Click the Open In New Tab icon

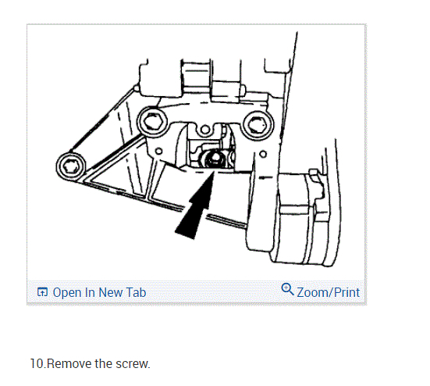(x=42, y=292)
